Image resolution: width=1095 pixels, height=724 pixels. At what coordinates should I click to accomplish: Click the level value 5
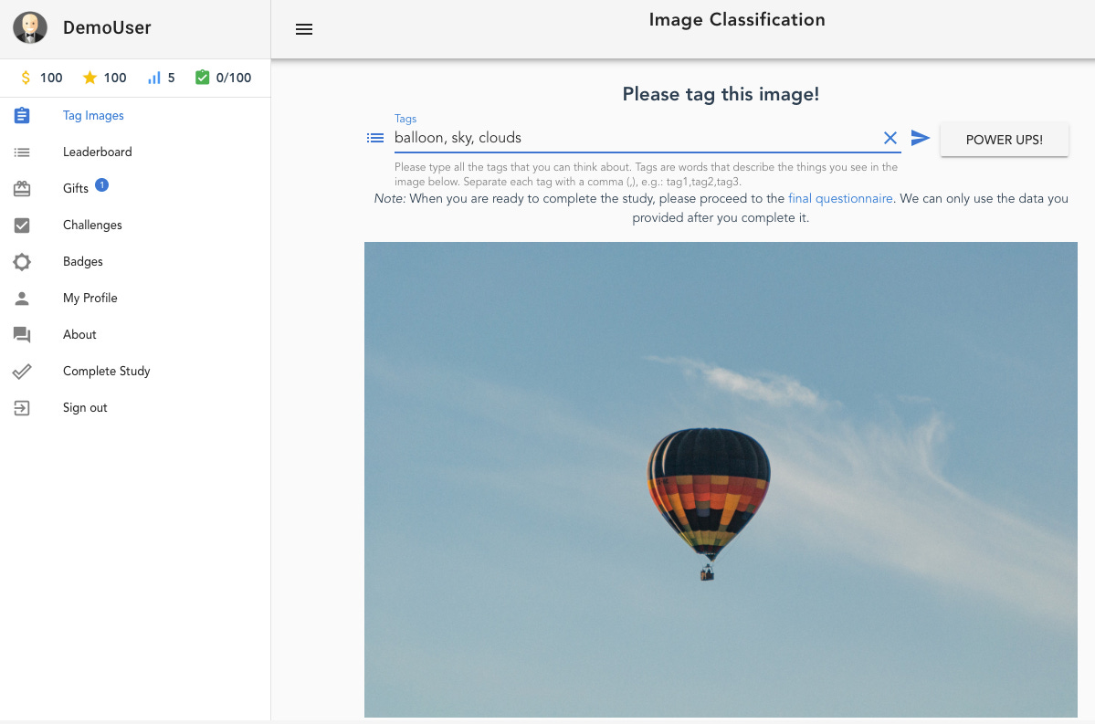pyautogui.click(x=171, y=78)
